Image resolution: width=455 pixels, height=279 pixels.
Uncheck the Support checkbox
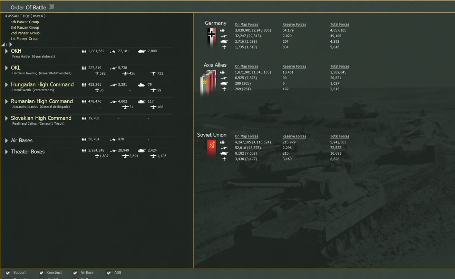pyautogui.click(x=8, y=273)
